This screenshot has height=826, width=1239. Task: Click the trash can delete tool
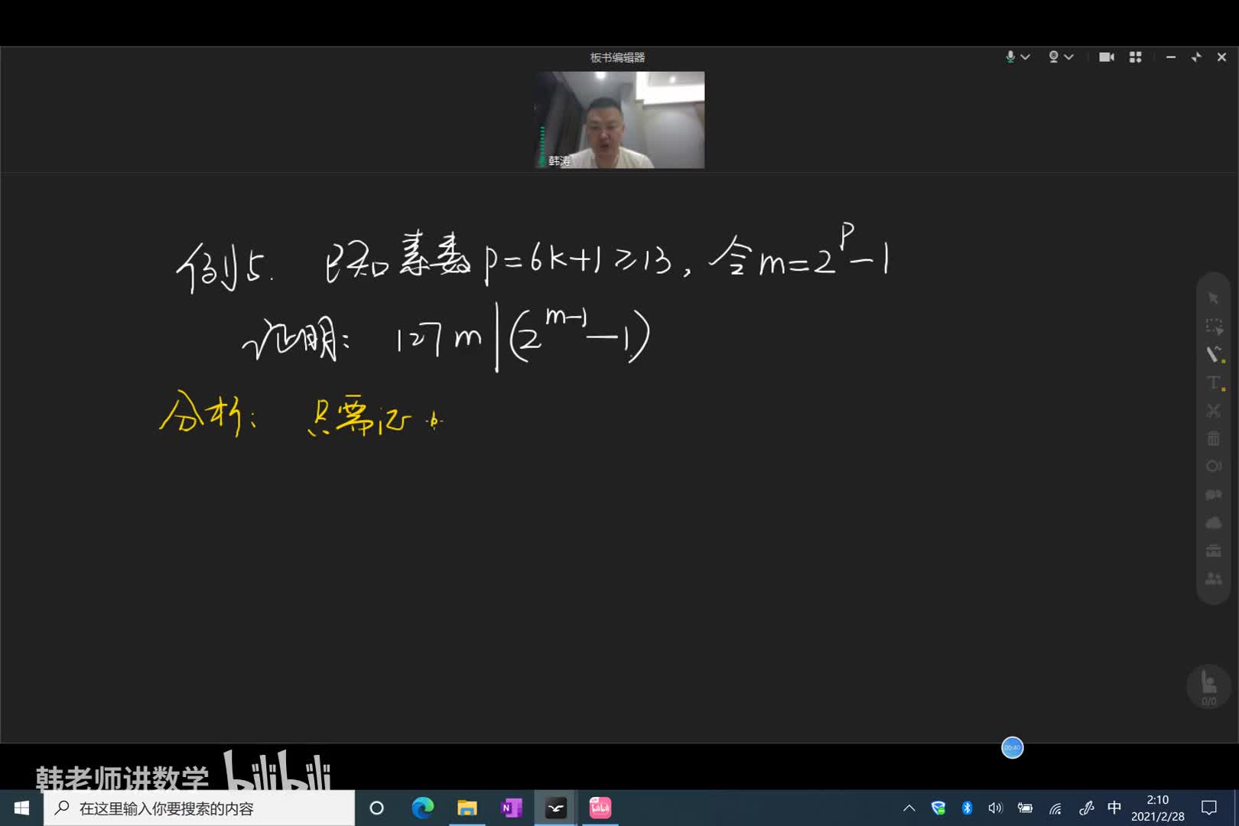(x=1214, y=439)
